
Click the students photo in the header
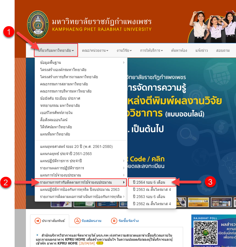[x=212, y=26]
